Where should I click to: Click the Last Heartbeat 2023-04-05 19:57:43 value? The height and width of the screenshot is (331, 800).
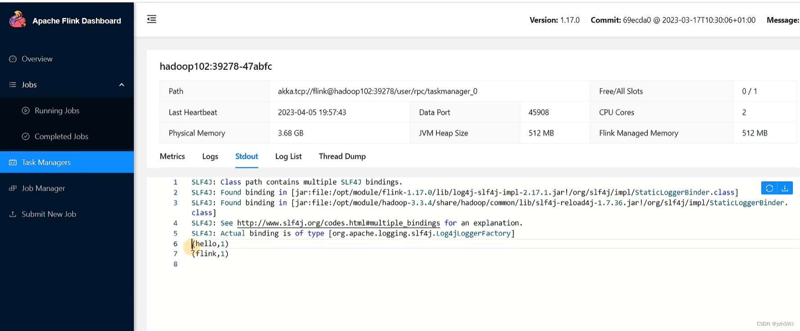312,112
